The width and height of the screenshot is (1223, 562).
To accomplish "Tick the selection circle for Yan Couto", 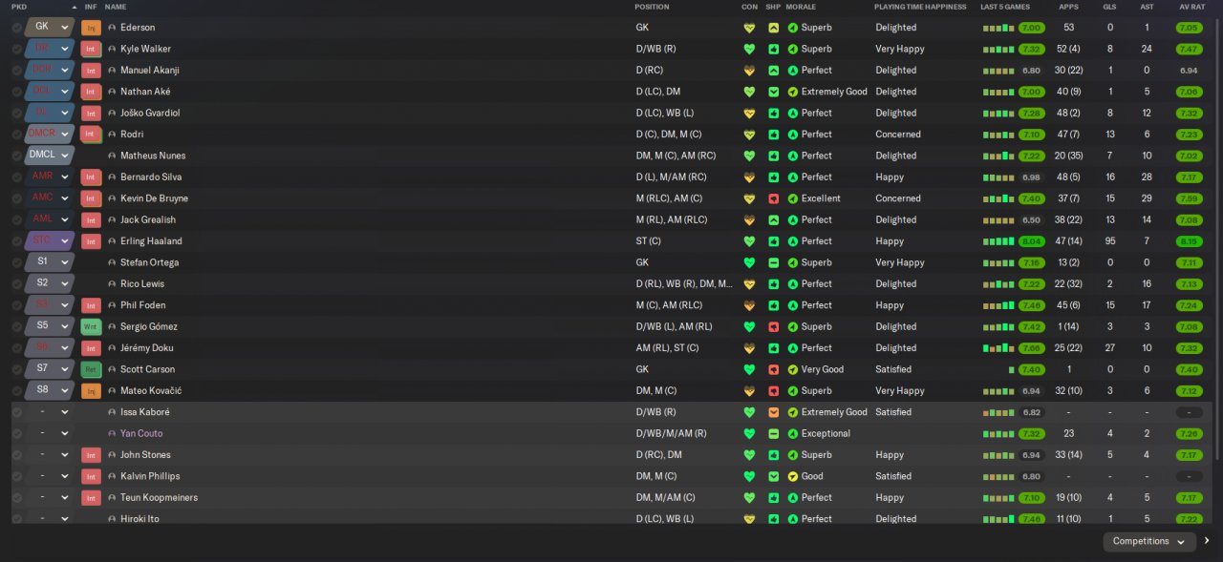I will 16,433.
